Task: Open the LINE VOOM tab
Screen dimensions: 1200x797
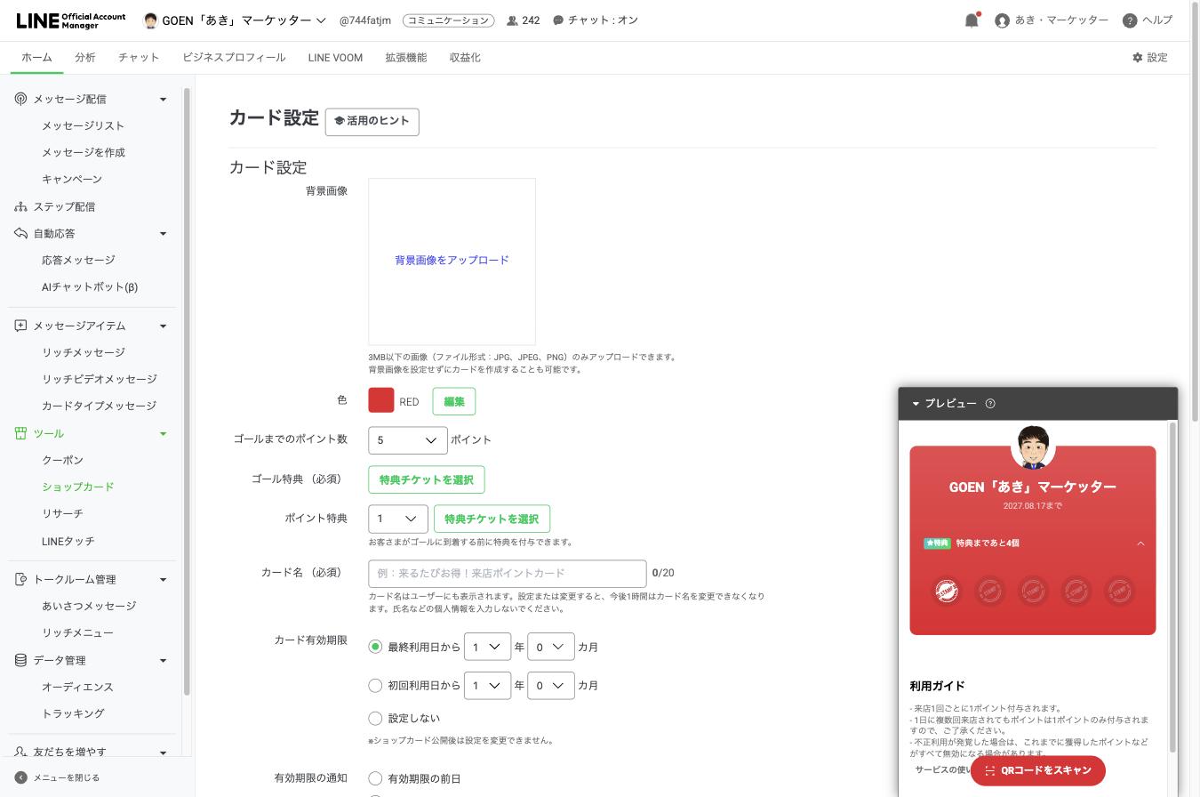Action: pos(335,57)
